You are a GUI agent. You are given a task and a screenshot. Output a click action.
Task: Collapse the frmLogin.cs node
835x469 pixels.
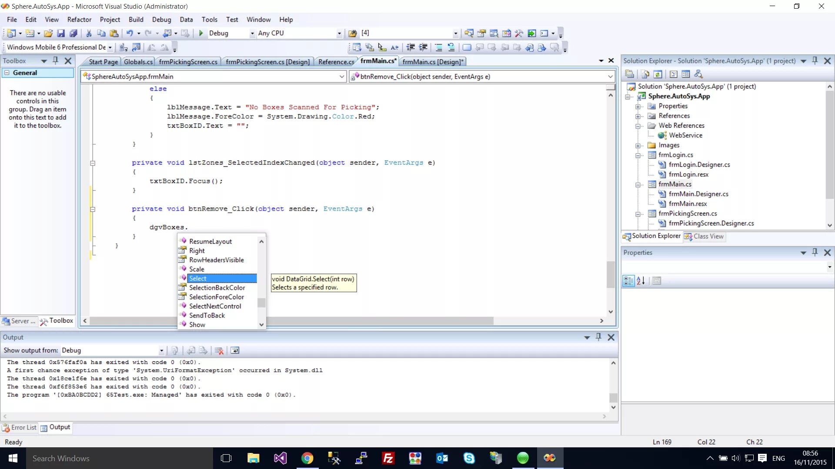(x=638, y=155)
